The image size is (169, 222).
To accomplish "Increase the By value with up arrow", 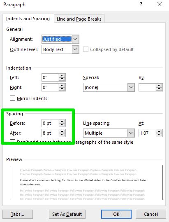I will point(159,86).
